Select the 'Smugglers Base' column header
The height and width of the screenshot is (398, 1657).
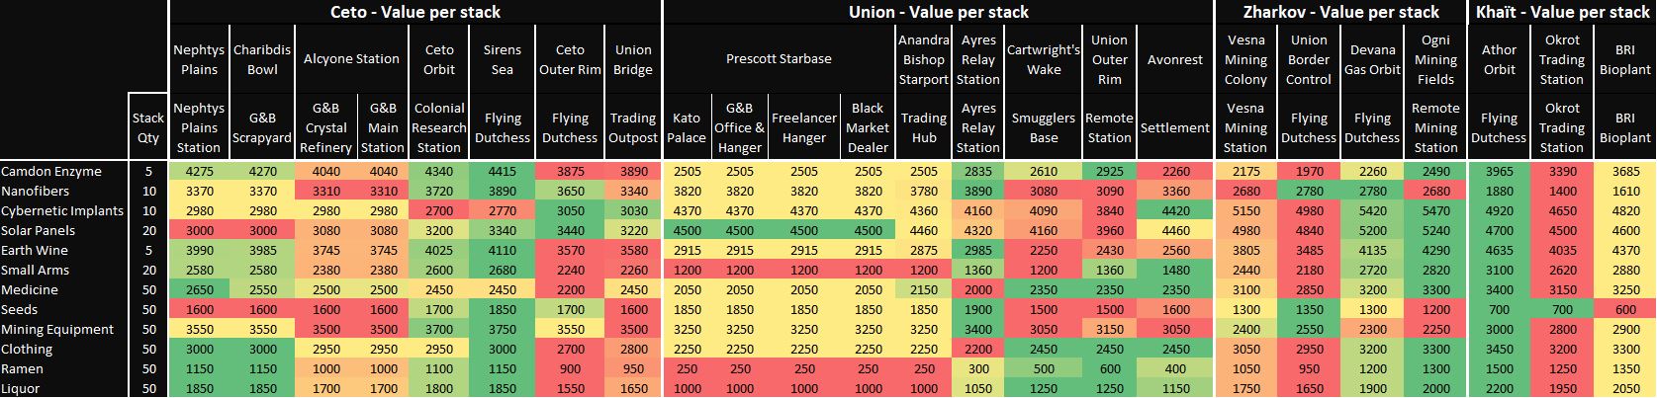[1044, 127]
